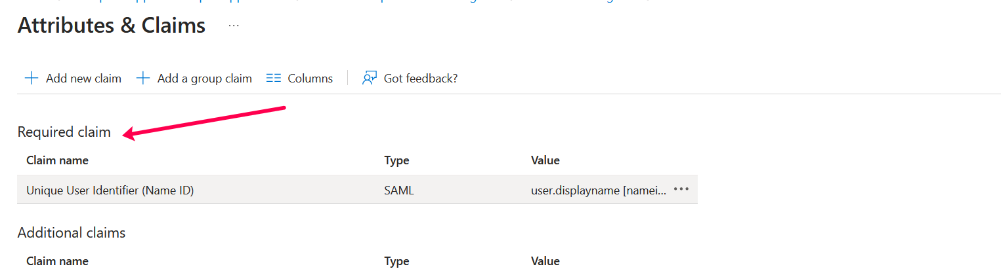1001x271 pixels.
Task: Open the ellipsis menu beside Attributes & Claims title
Action: tap(234, 26)
